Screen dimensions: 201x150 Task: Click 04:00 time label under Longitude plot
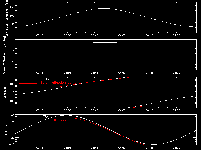coord(122,110)
